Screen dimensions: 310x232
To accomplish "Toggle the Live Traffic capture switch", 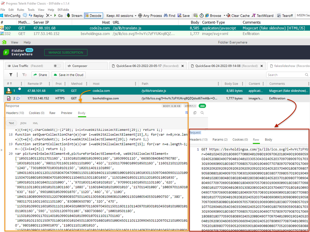I will click(x=57, y=66).
